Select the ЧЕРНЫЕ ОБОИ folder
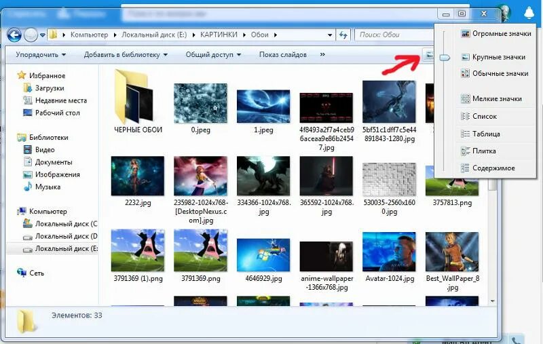 [134, 96]
